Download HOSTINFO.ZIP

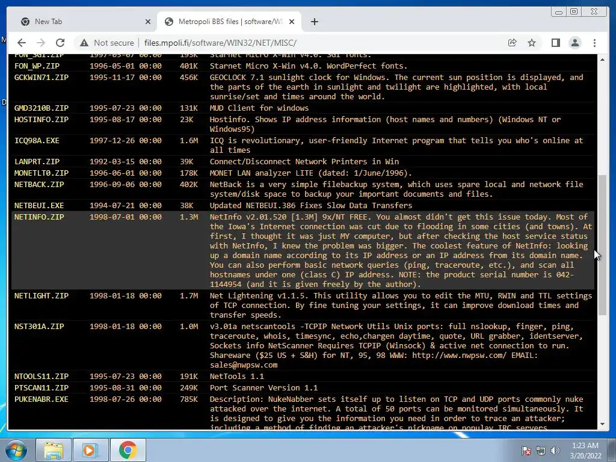click(x=42, y=120)
